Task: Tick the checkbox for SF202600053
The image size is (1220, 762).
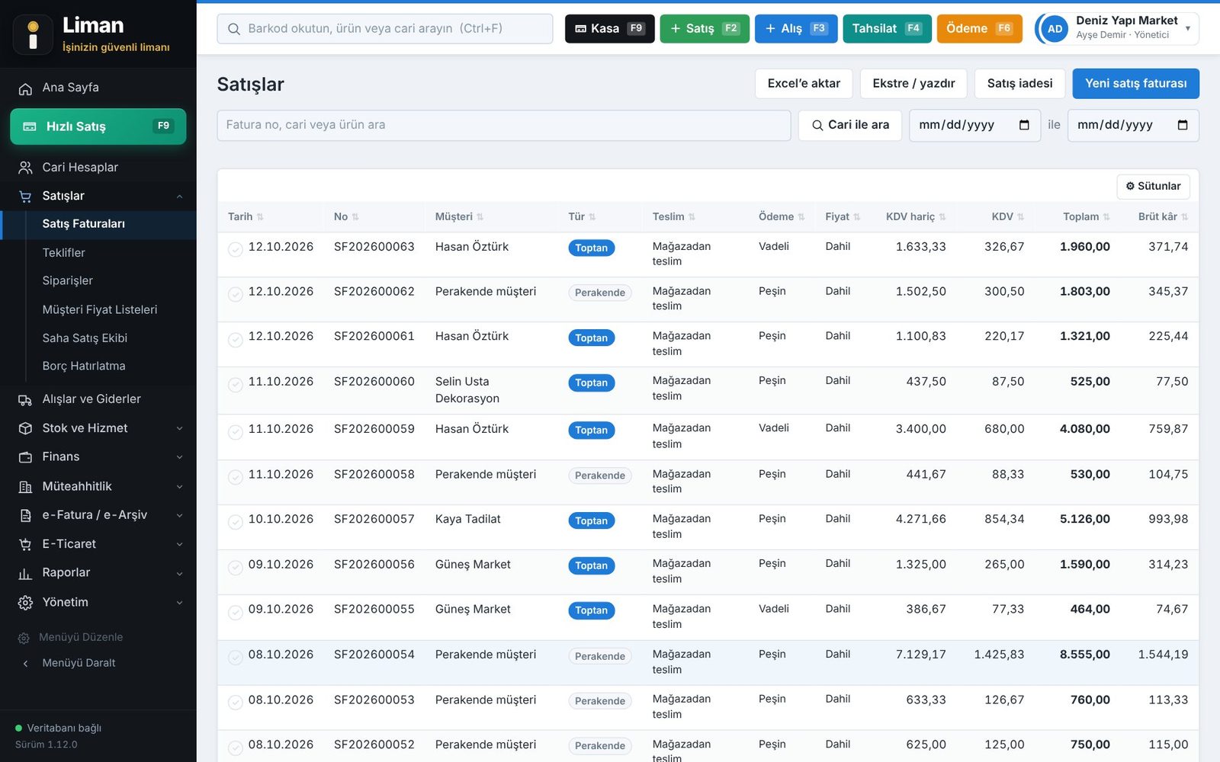Action: pyautogui.click(x=236, y=703)
